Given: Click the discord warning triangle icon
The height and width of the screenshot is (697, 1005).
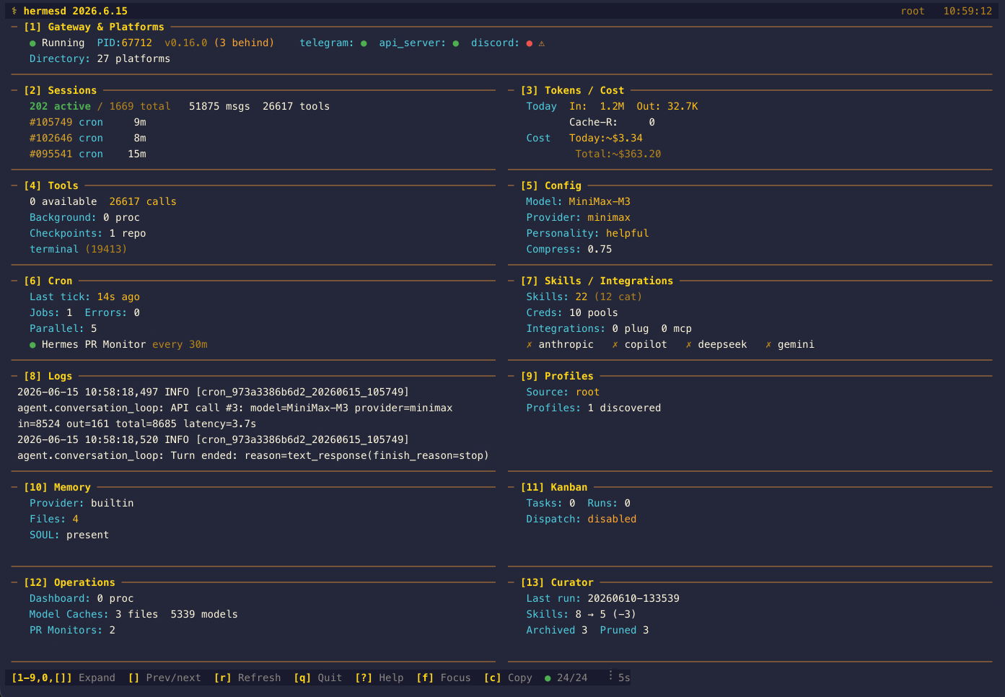Looking at the screenshot, I should point(542,43).
